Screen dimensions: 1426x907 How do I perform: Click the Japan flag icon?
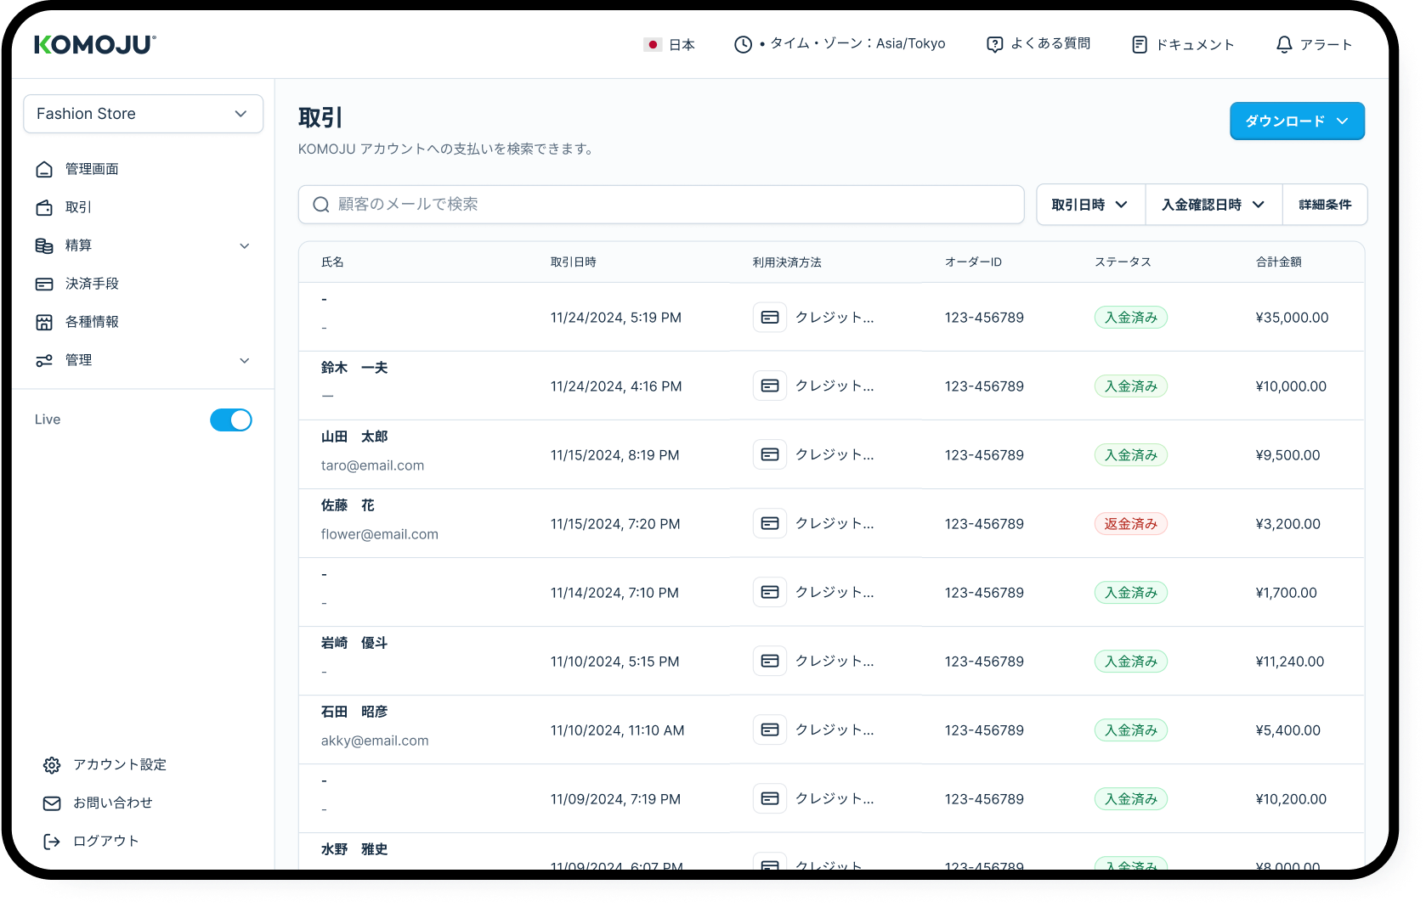[653, 45]
